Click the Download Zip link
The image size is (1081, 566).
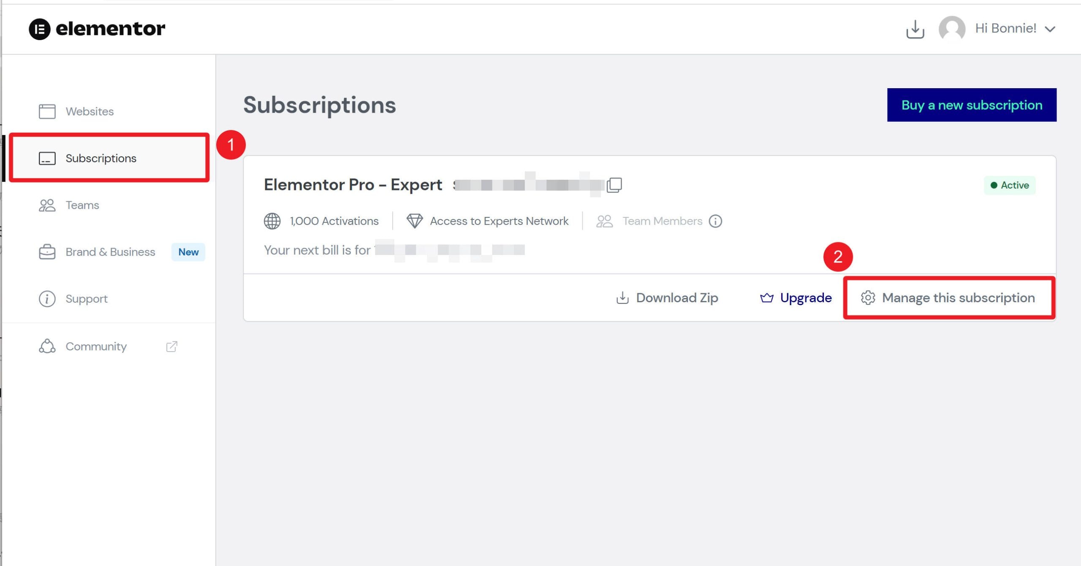click(x=666, y=297)
